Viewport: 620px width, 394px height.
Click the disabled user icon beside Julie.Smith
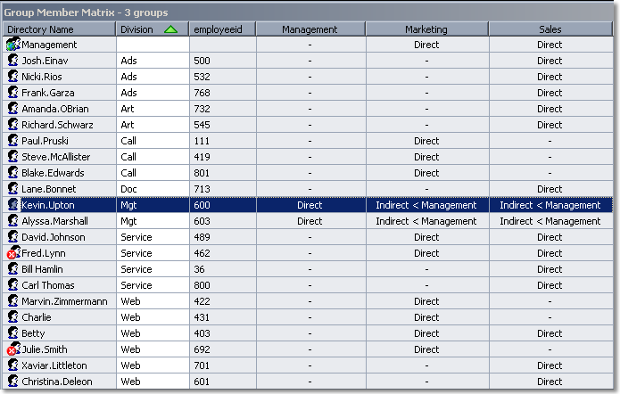13,350
